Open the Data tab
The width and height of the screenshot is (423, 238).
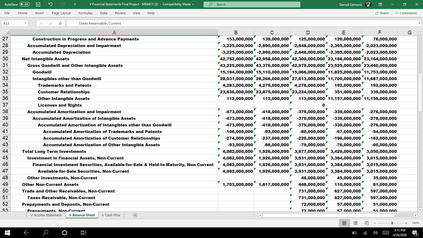(x=104, y=13)
